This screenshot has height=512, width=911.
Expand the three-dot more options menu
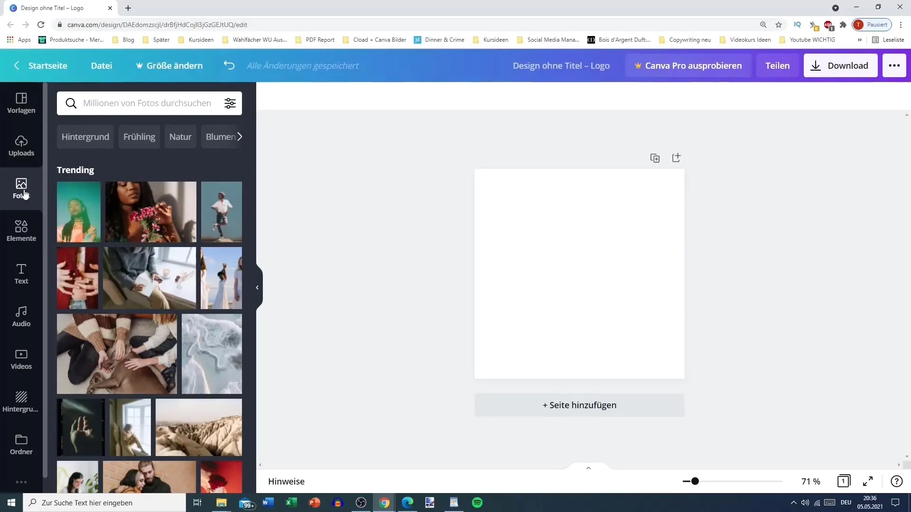pyautogui.click(x=894, y=65)
